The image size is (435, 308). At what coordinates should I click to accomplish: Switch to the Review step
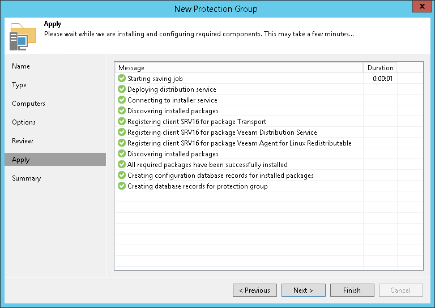point(23,141)
